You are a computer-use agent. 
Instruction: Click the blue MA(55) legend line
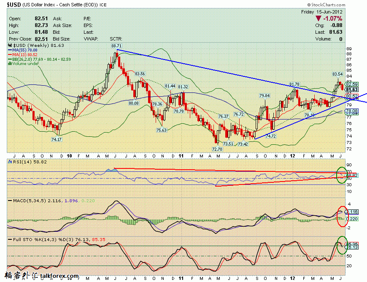(10, 50)
